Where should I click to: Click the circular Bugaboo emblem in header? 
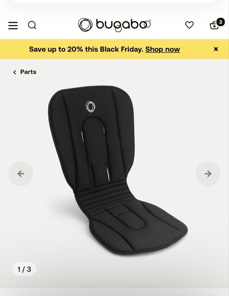(x=85, y=25)
